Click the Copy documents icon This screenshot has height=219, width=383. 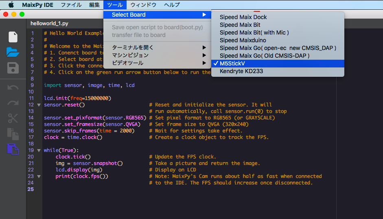click(x=13, y=134)
